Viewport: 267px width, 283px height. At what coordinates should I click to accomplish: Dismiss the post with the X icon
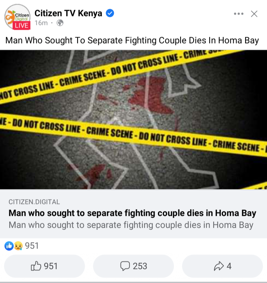pyautogui.click(x=254, y=14)
